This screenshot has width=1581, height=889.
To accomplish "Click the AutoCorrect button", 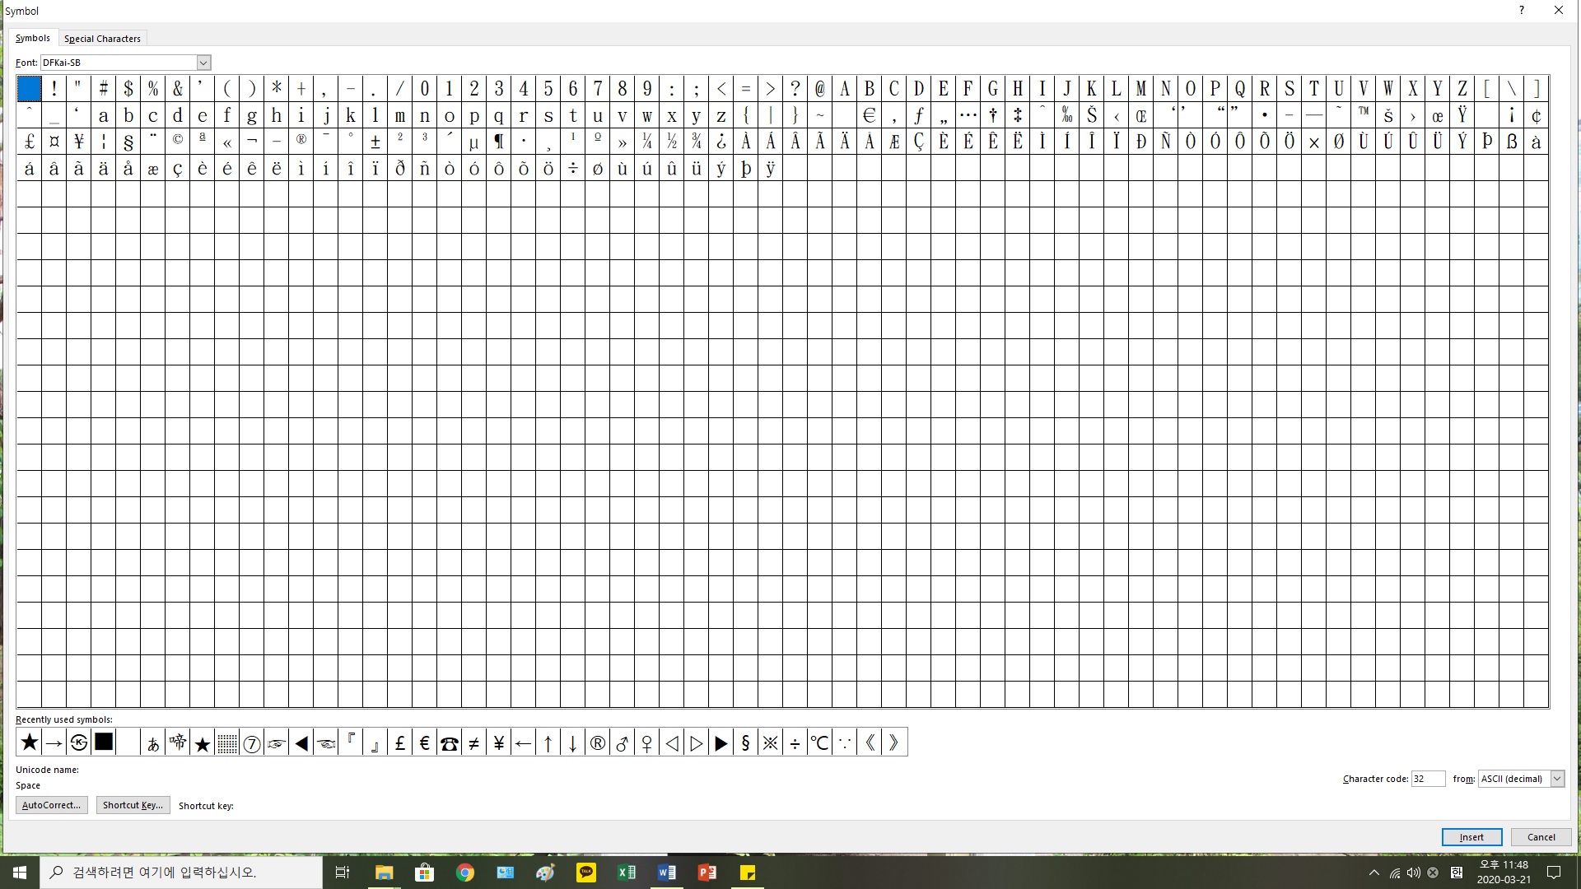I will click(51, 805).
